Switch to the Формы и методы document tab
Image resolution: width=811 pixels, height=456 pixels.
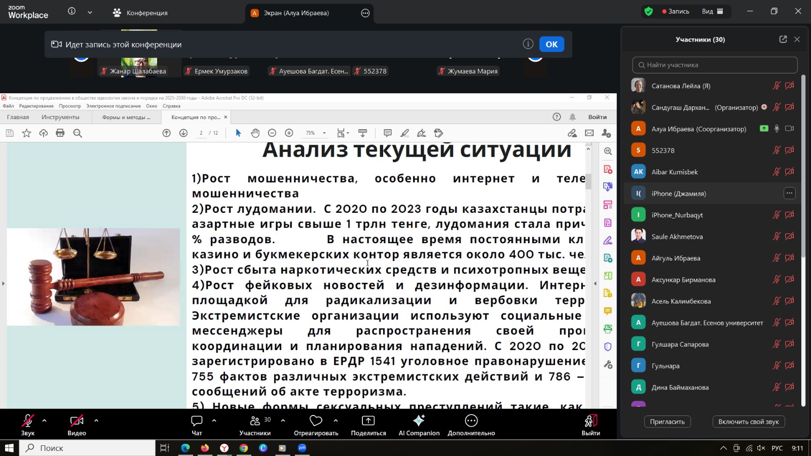point(126,117)
